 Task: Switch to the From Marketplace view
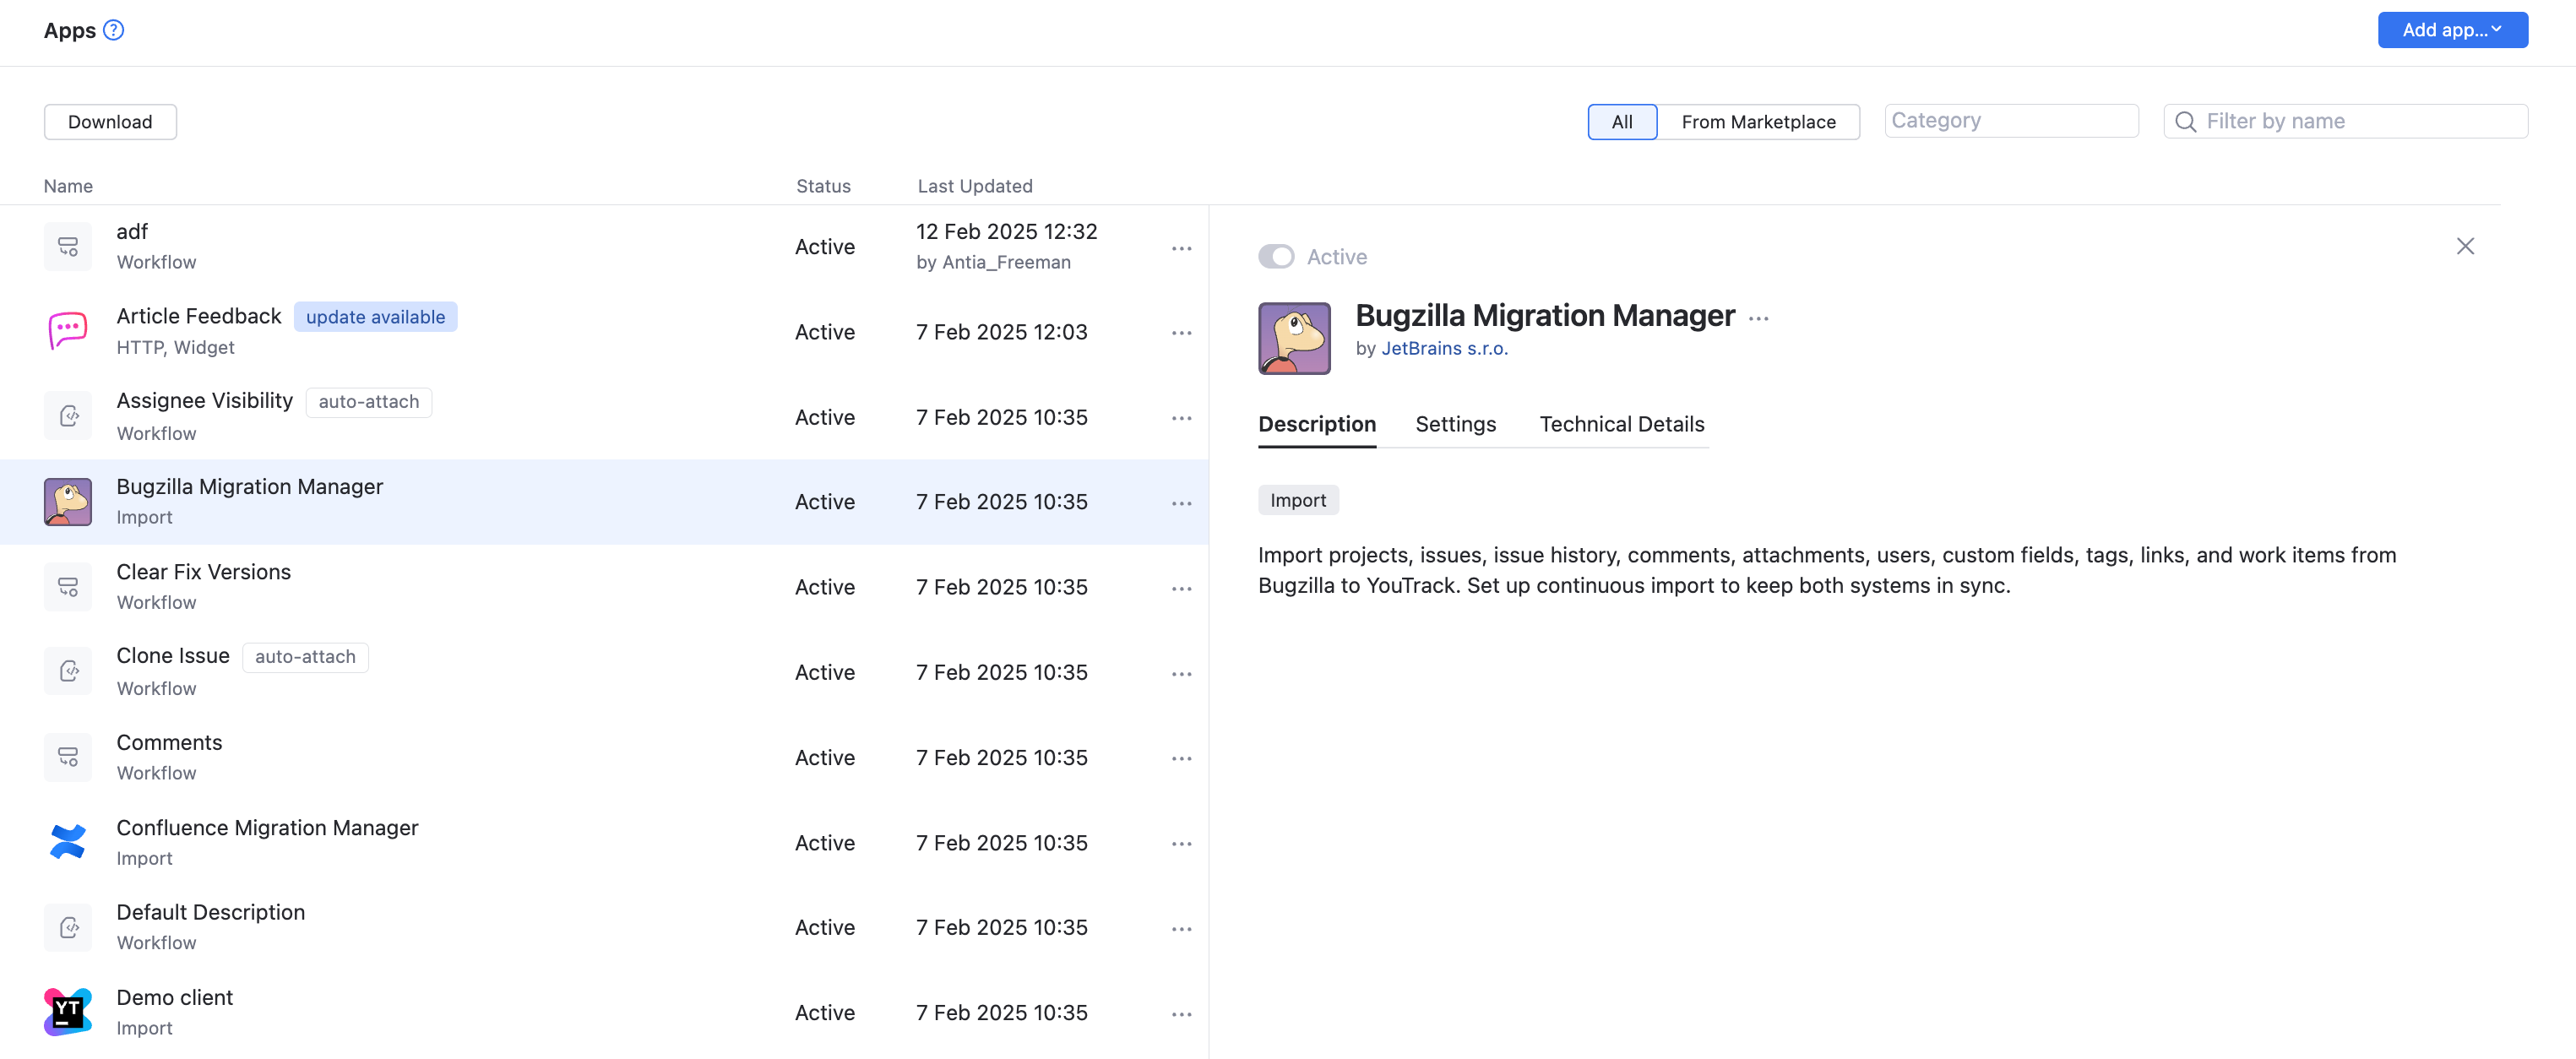tap(1759, 121)
